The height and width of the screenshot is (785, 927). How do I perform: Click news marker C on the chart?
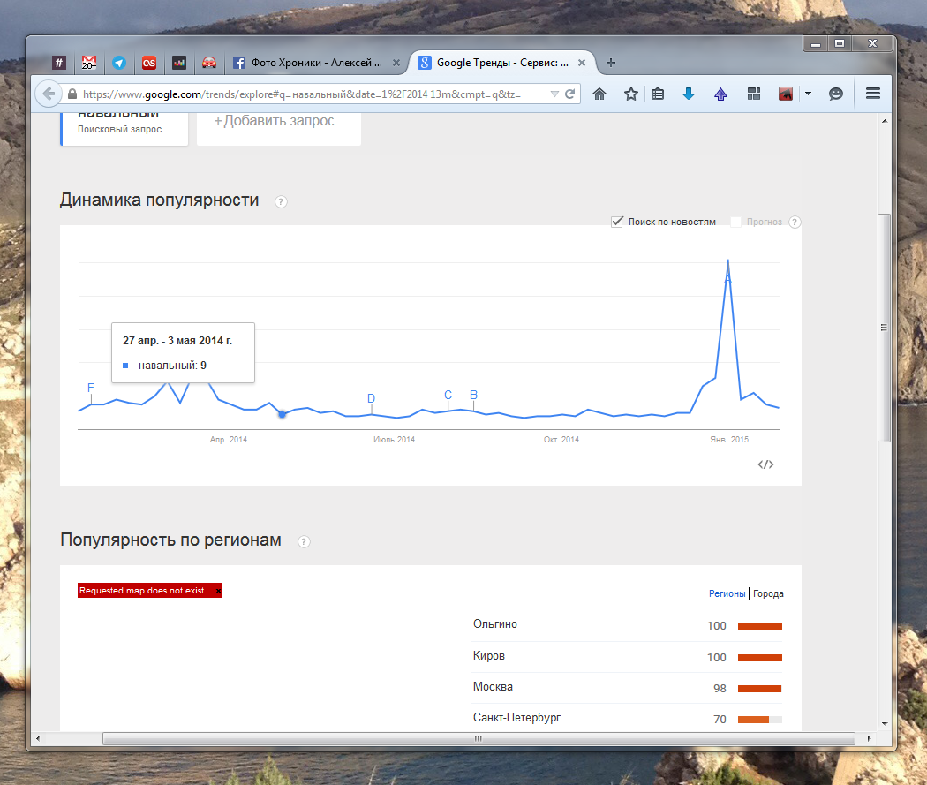click(x=448, y=395)
